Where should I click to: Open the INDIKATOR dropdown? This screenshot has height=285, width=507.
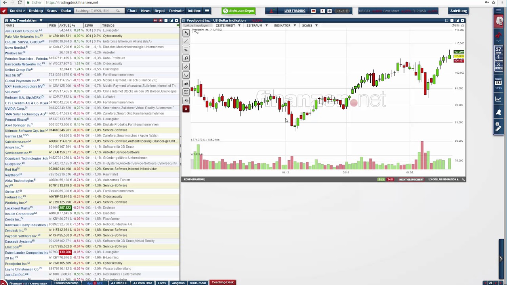coord(285,25)
